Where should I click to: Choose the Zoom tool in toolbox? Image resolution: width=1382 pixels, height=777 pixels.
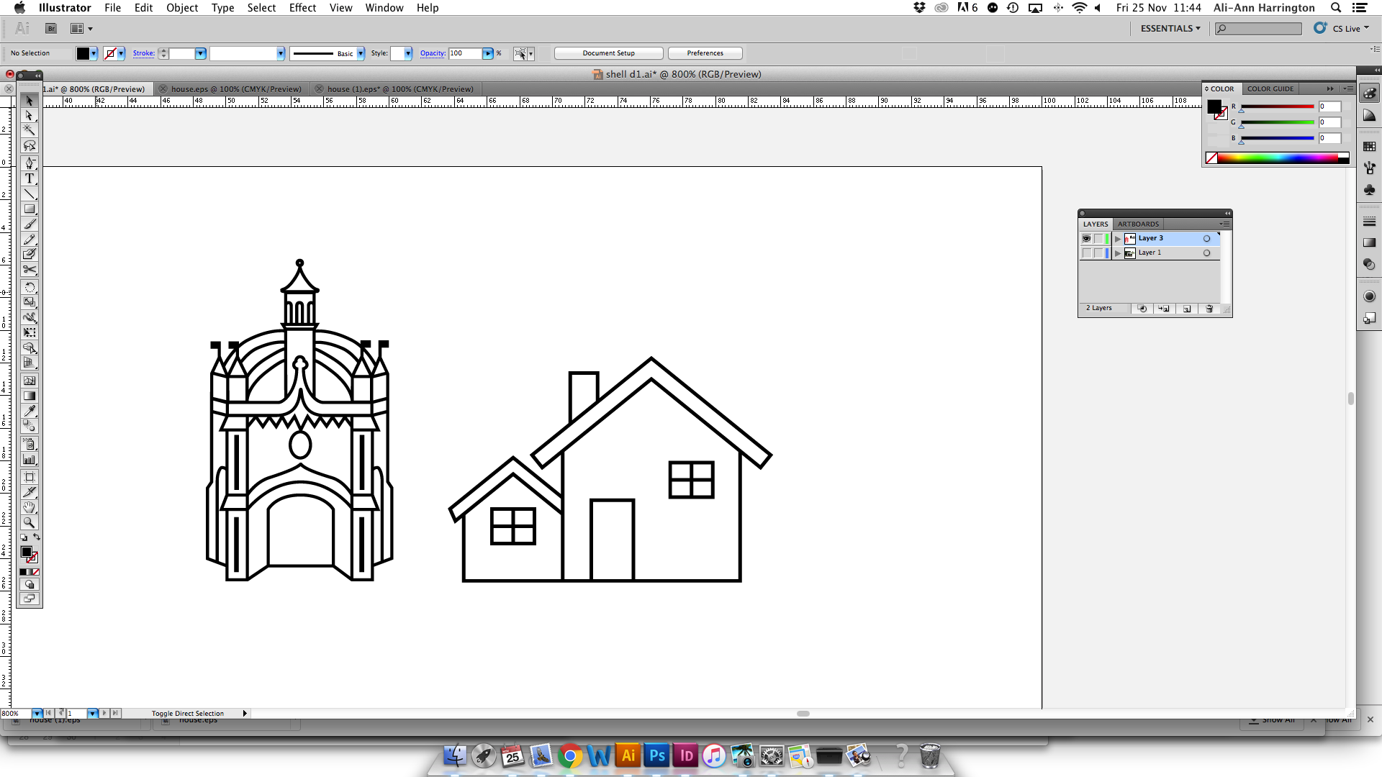(30, 523)
